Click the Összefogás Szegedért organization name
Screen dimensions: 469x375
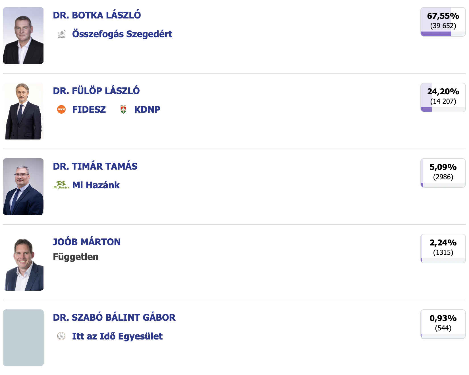pos(122,34)
